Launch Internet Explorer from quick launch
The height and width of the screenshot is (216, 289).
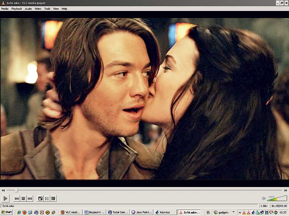(19, 212)
